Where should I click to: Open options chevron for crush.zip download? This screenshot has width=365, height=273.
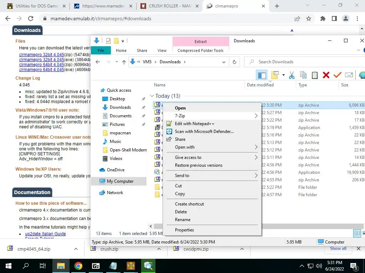point(159,249)
